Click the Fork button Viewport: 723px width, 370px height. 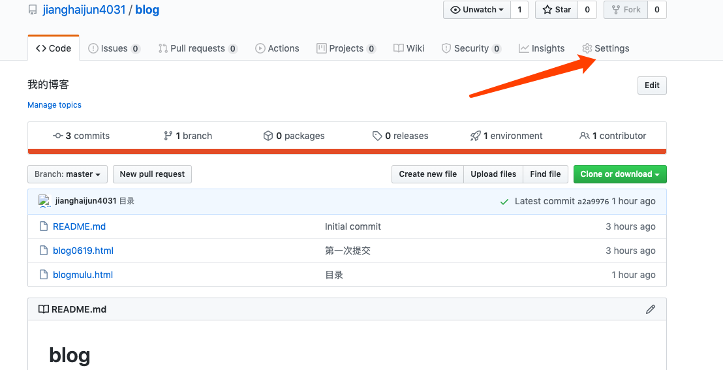click(626, 10)
